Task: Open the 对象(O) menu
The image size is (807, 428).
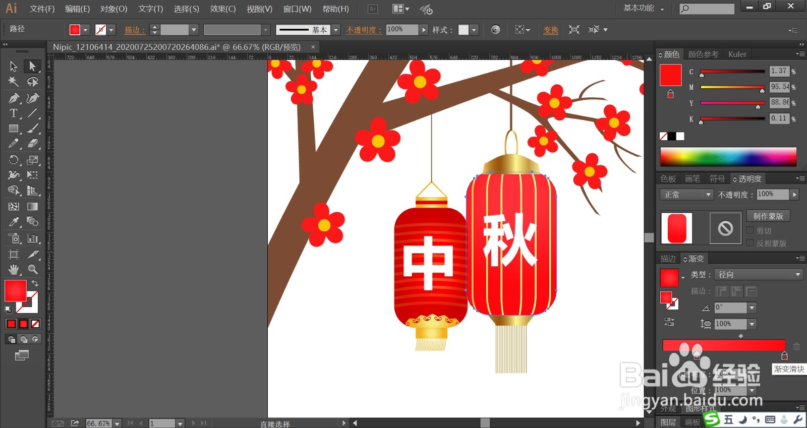Action: (x=113, y=9)
